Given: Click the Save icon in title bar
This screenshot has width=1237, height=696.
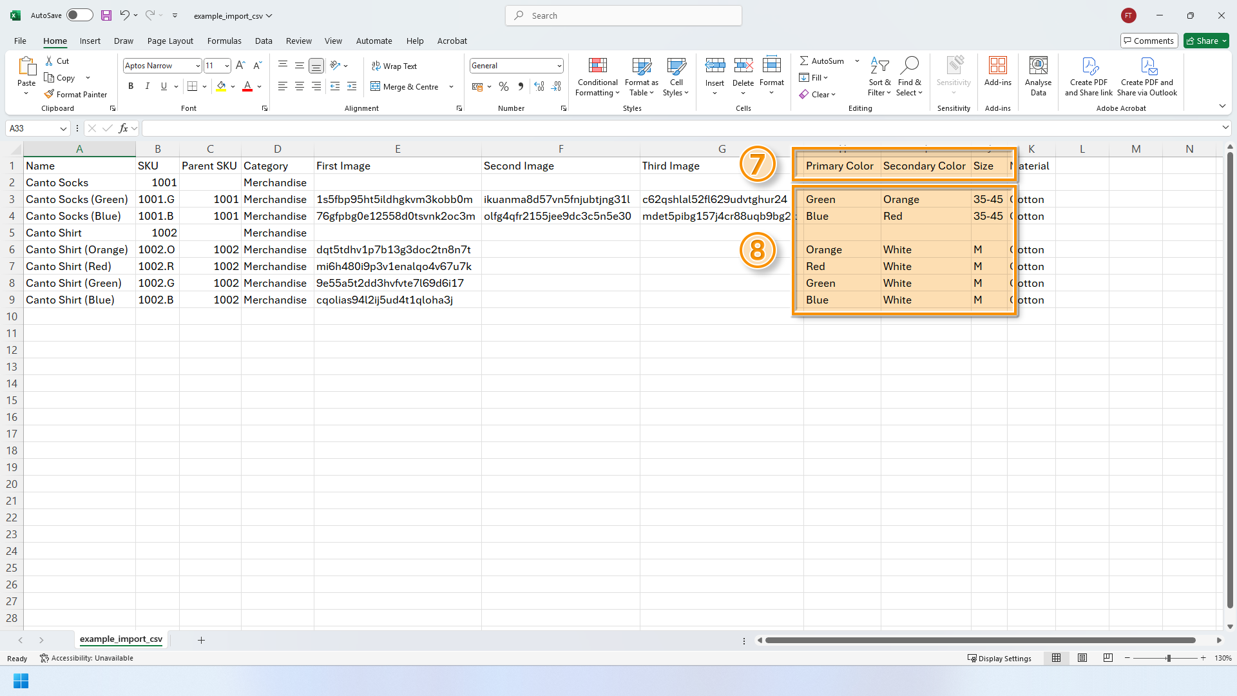Looking at the screenshot, I should pyautogui.click(x=106, y=15).
